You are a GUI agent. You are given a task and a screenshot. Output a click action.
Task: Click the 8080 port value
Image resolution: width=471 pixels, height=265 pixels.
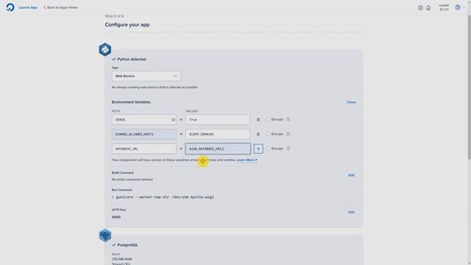coord(116,217)
